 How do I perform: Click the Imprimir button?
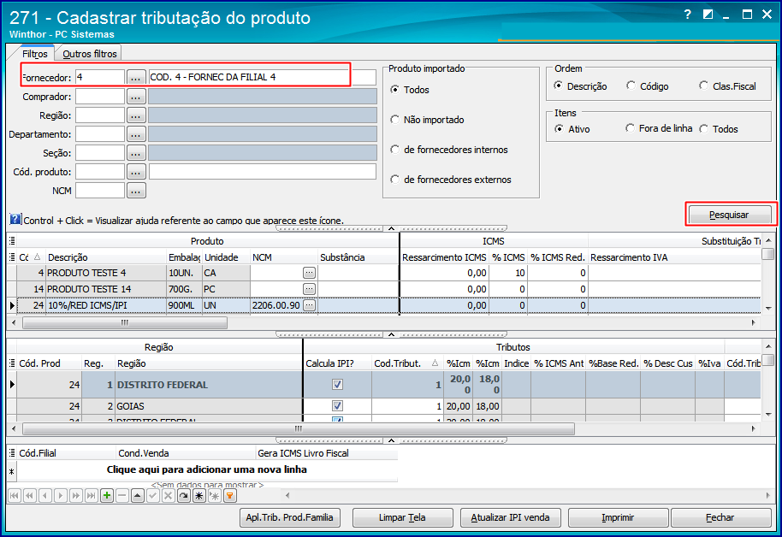618,517
